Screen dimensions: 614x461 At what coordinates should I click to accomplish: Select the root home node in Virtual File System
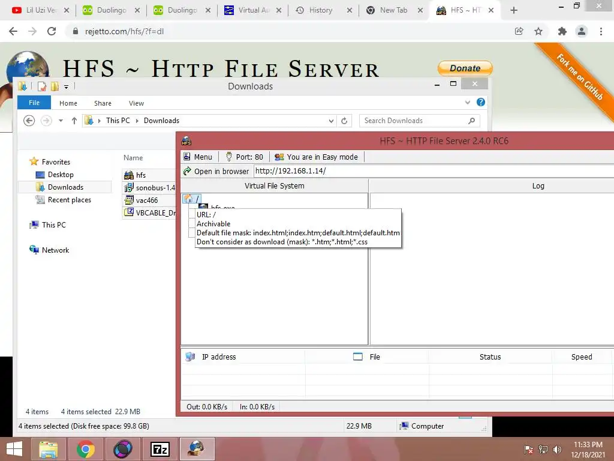(192, 199)
